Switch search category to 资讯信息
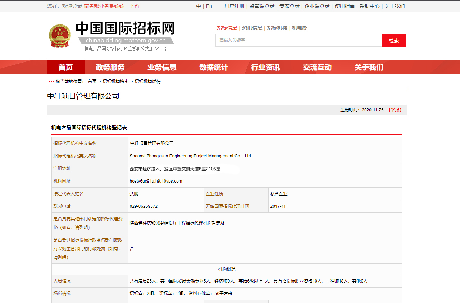 tap(252, 28)
